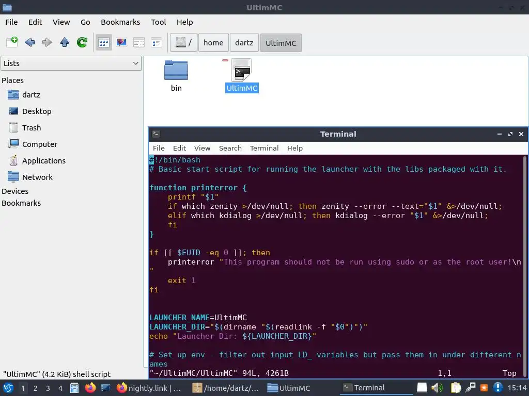529x396 pixels.
Task: Open Applications in Places sidebar
Action: point(43,161)
